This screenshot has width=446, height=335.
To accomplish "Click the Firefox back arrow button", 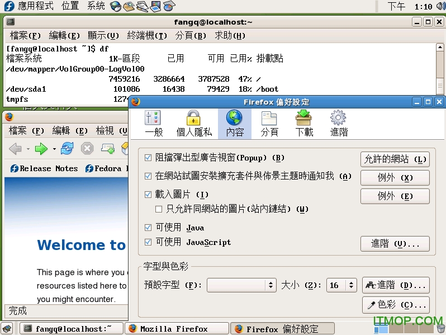I will pyautogui.click(x=15, y=149).
